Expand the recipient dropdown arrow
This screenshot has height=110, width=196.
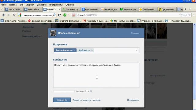tap(137, 50)
